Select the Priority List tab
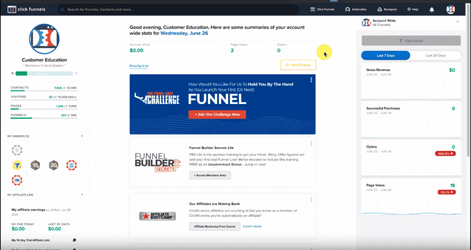 (x=139, y=66)
